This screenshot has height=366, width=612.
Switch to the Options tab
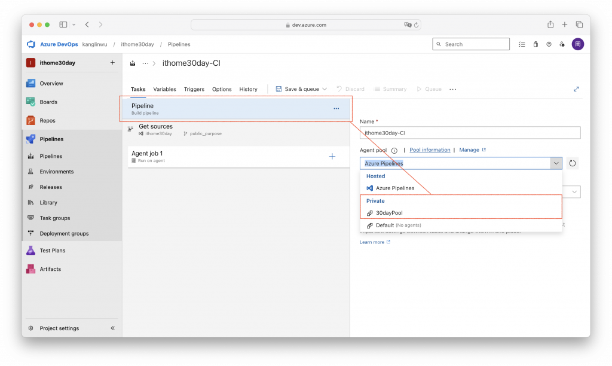pyautogui.click(x=222, y=89)
